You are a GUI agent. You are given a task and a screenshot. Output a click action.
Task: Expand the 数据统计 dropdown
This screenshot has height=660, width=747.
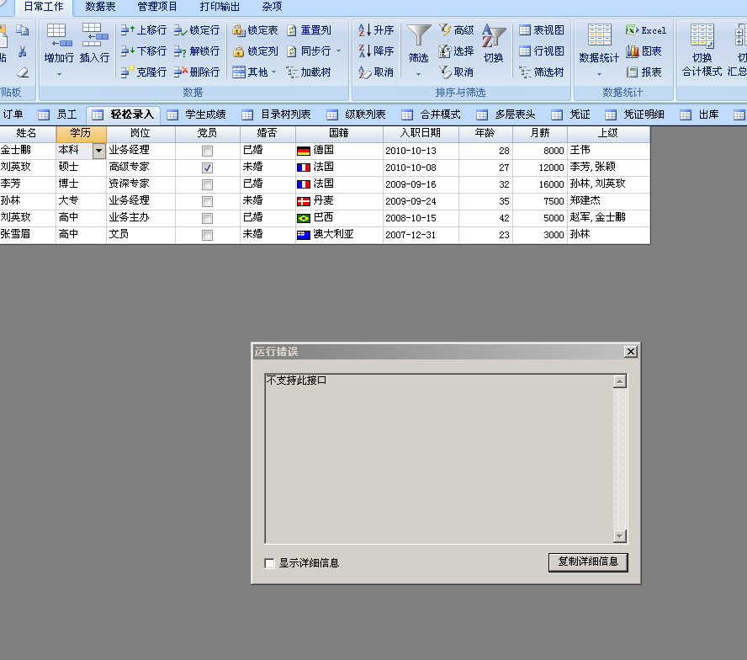click(599, 74)
